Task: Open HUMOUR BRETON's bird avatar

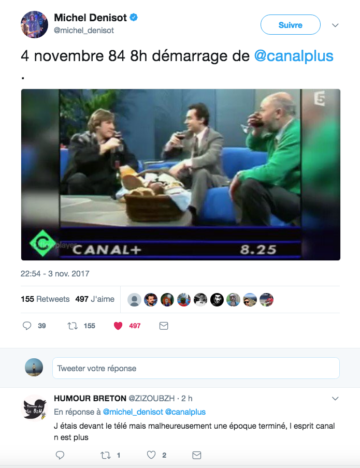Action: click(34, 408)
